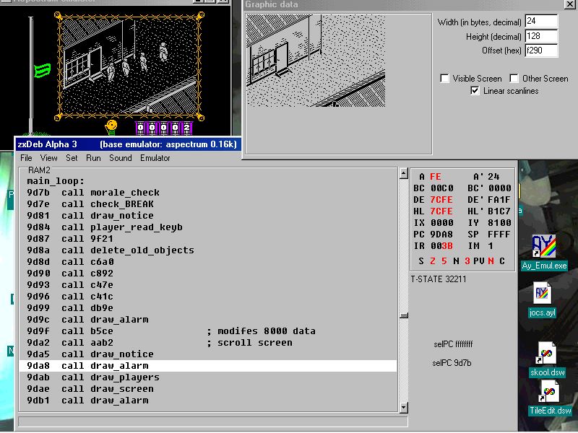Click the HL register value 7CFE
Screen dimensions: 578x433
coord(441,211)
